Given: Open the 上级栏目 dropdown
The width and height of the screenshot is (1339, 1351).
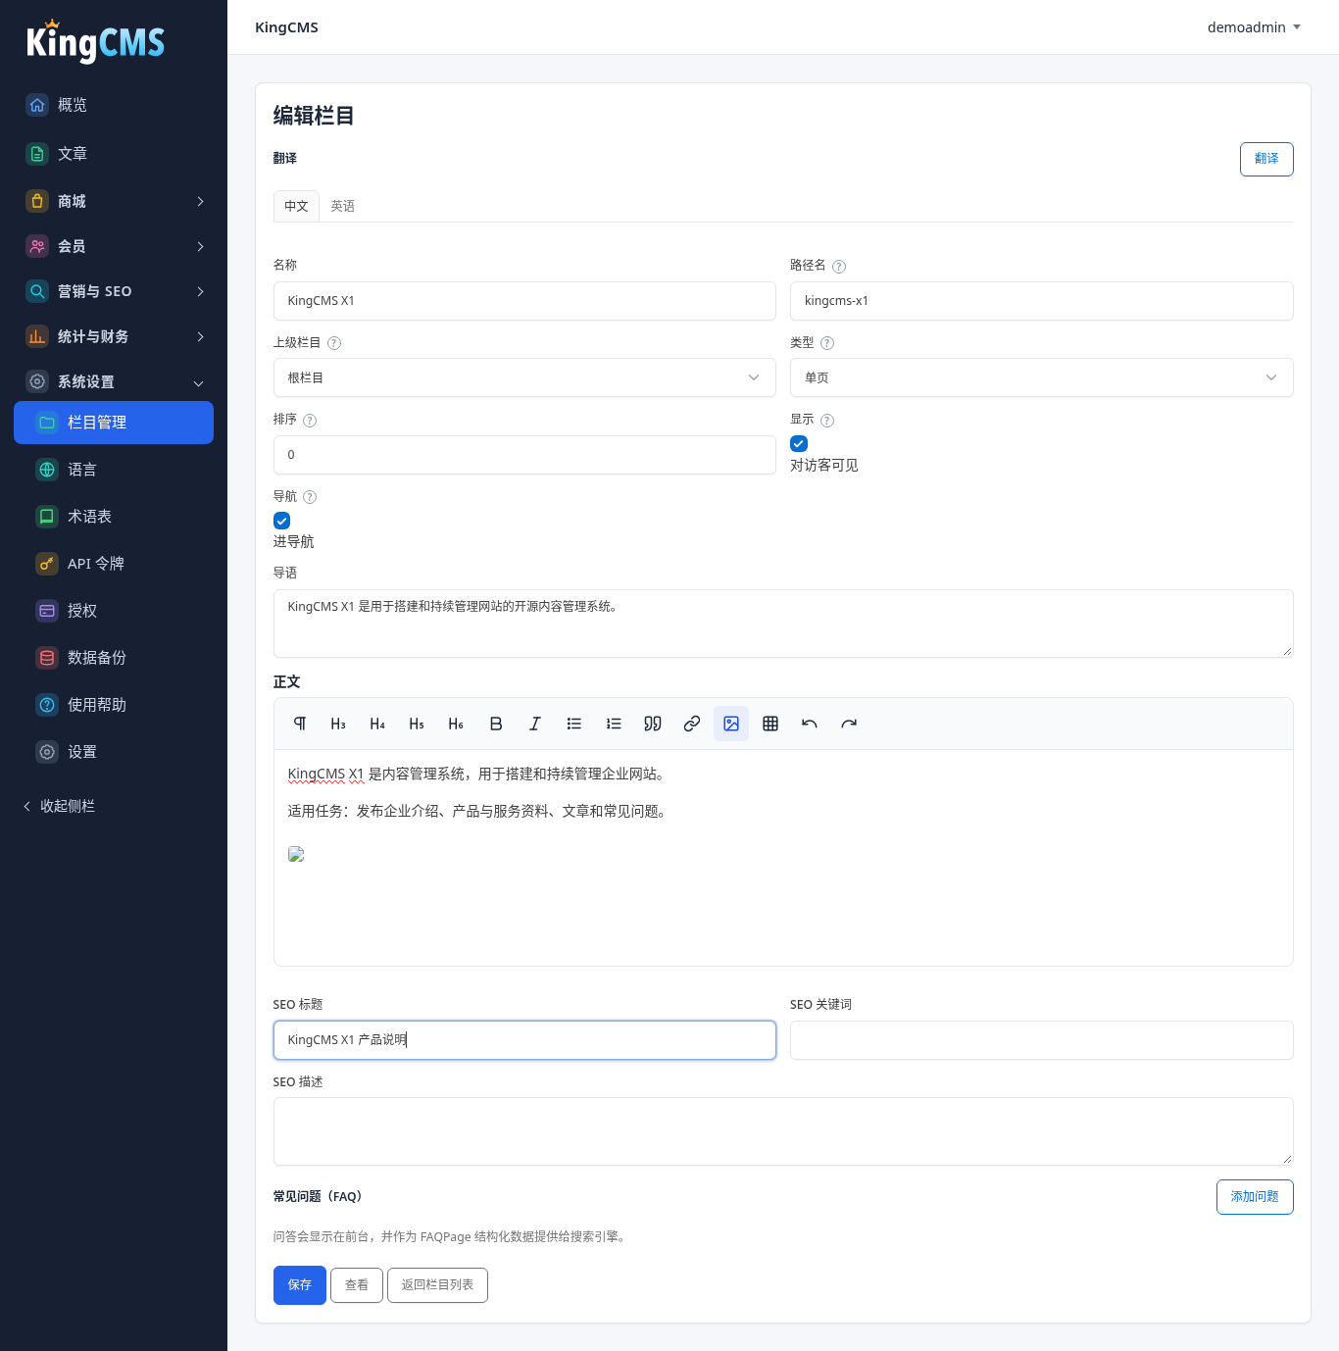Looking at the screenshot, I should [x=524, y=377].
